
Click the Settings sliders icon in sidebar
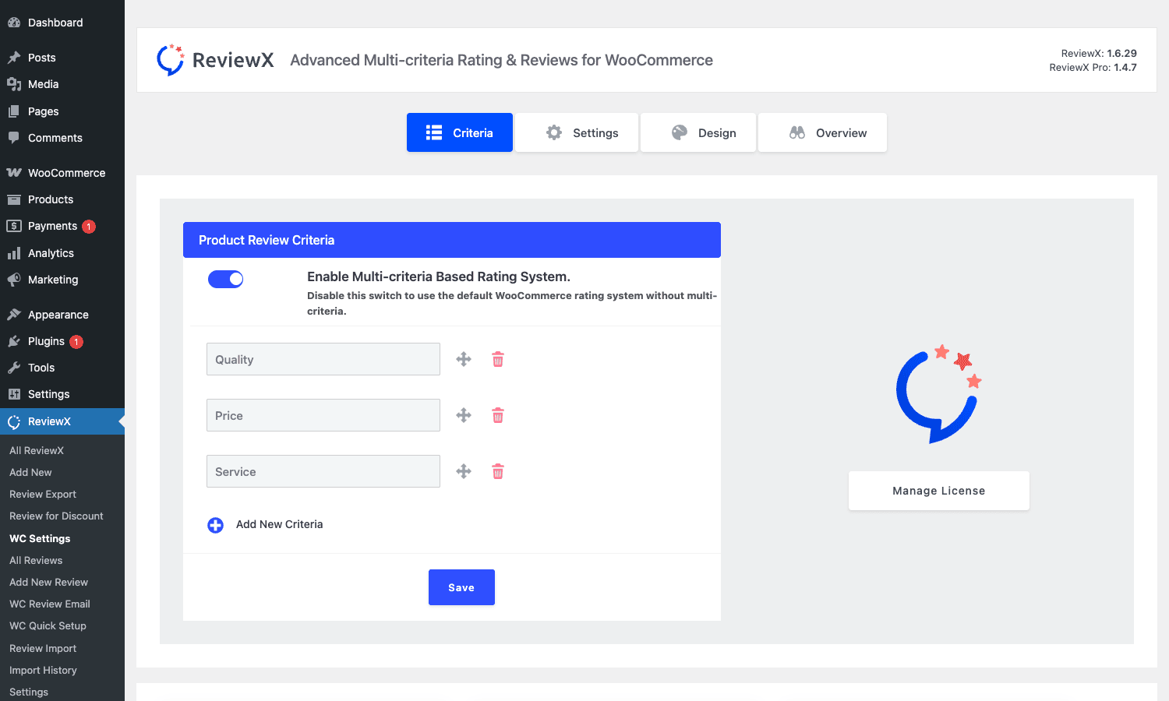[x=14, y=394]
